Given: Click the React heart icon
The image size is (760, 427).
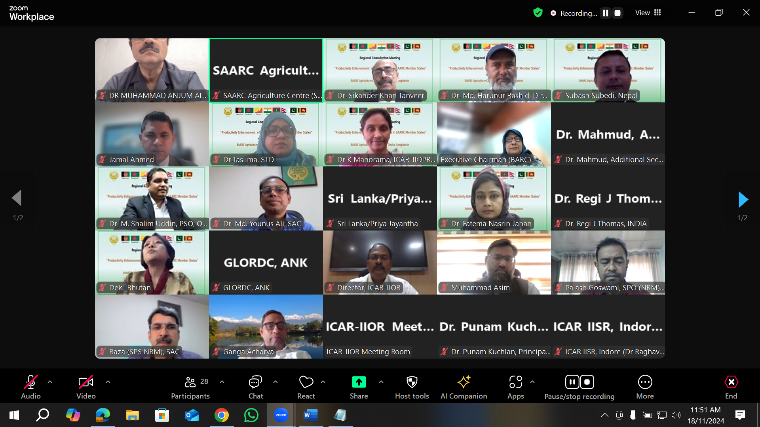Looking at the screenshot, I should [306, 382].
